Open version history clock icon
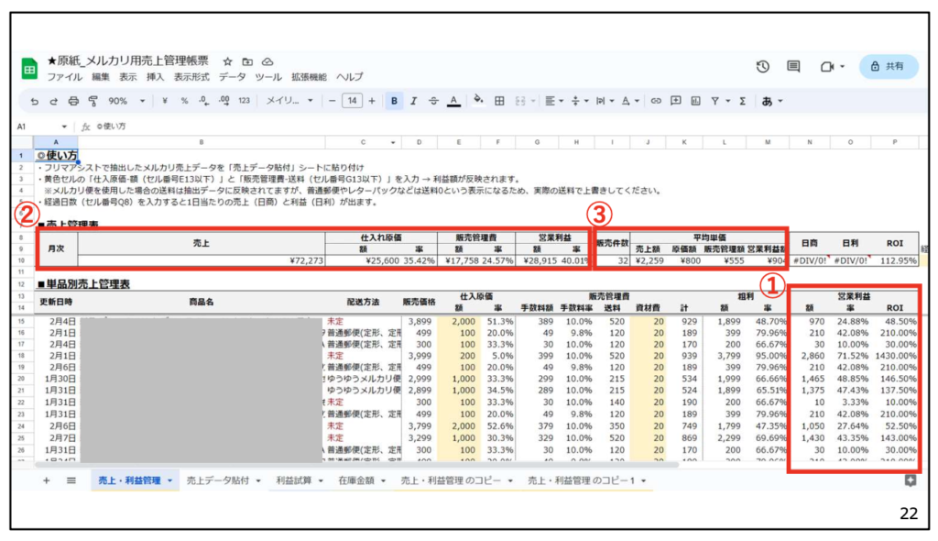The height and width of the screenshot is (541, 938). tap(762, 67)
